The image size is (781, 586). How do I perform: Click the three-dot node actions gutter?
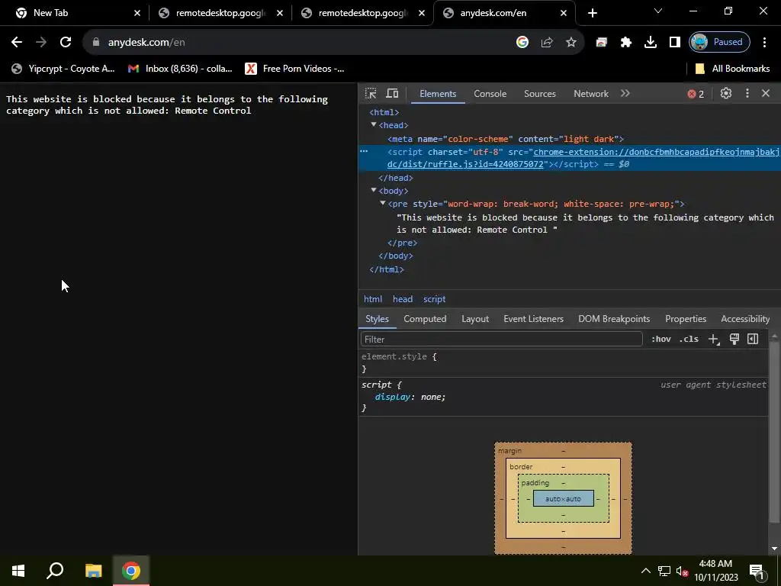click(x=364, y=152)
